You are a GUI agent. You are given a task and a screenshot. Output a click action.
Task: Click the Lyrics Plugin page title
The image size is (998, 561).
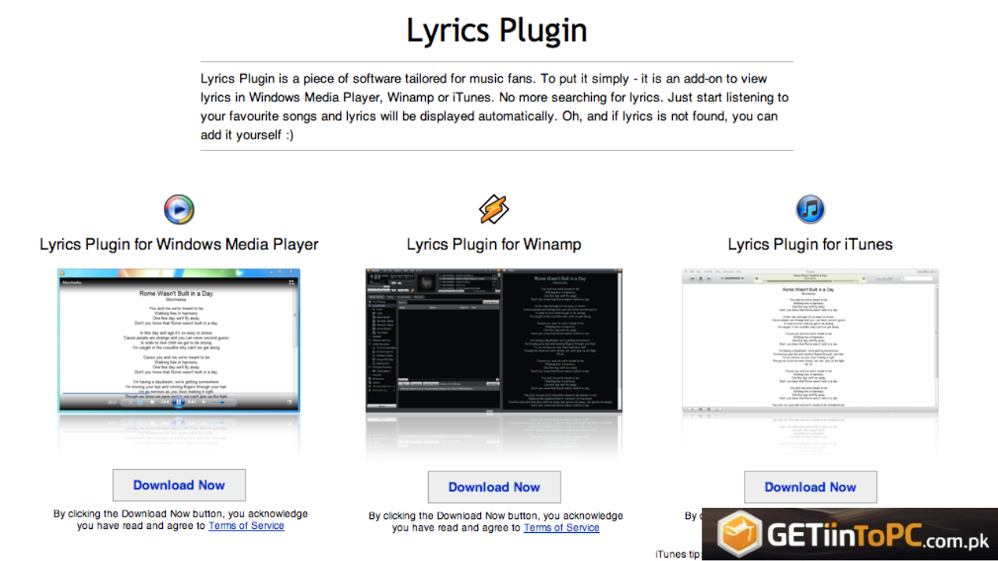[x=497, y=30]
